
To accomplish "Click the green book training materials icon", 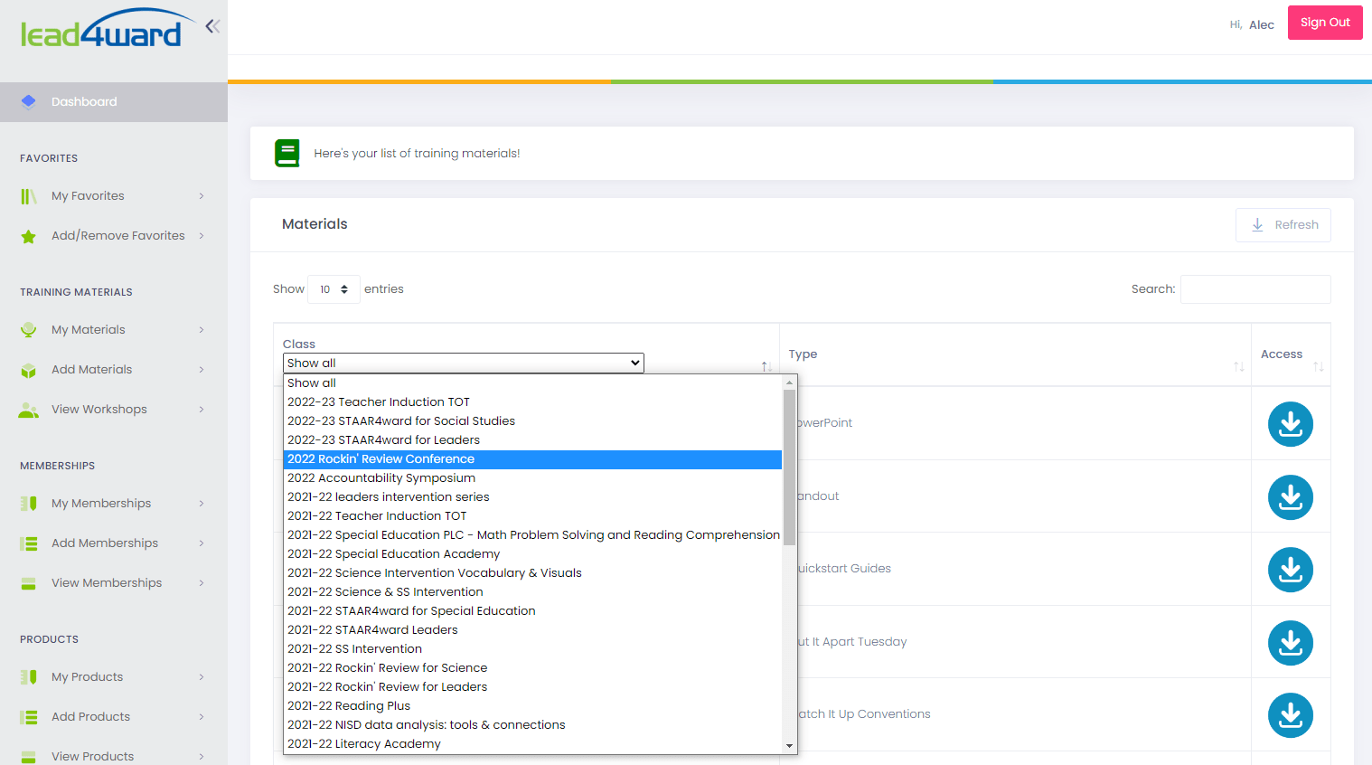I will pyautogui.click(x=287, y=153).
